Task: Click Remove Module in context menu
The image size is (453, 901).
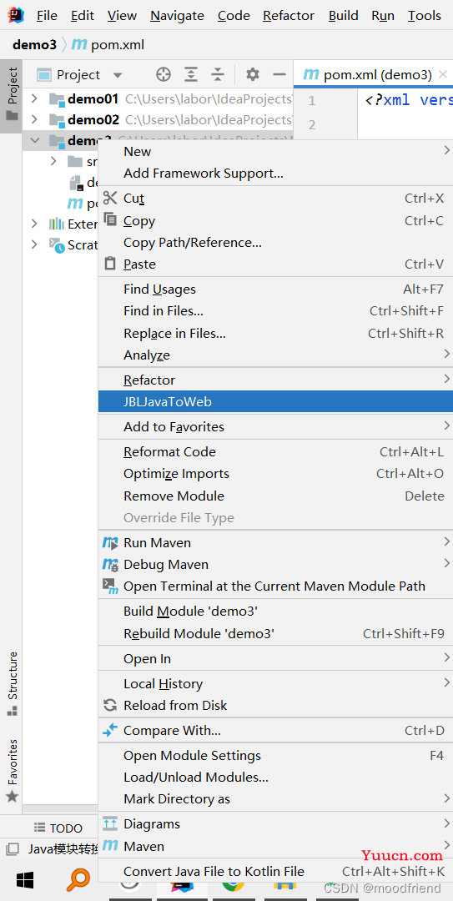Action: click(x=275, y=496)
